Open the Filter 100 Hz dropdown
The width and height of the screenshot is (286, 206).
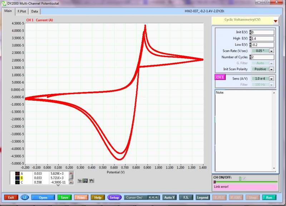click(x=271, y=85)
